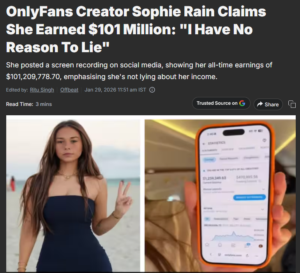Click the bell icon in phone's bottom bar
300x273 pixels.
220,245
